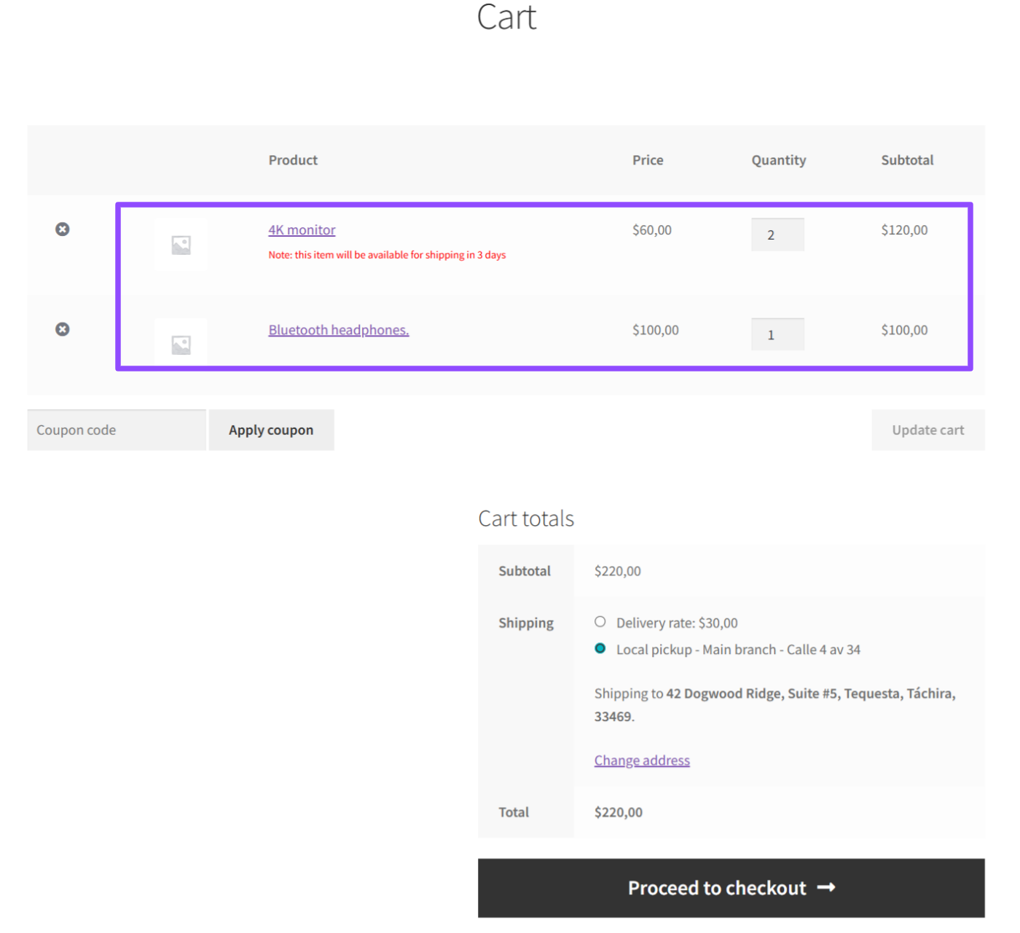Screen dimensions: 1020x933
Task: Open the Bluetooth headphones product page
Action: point(338,329)
